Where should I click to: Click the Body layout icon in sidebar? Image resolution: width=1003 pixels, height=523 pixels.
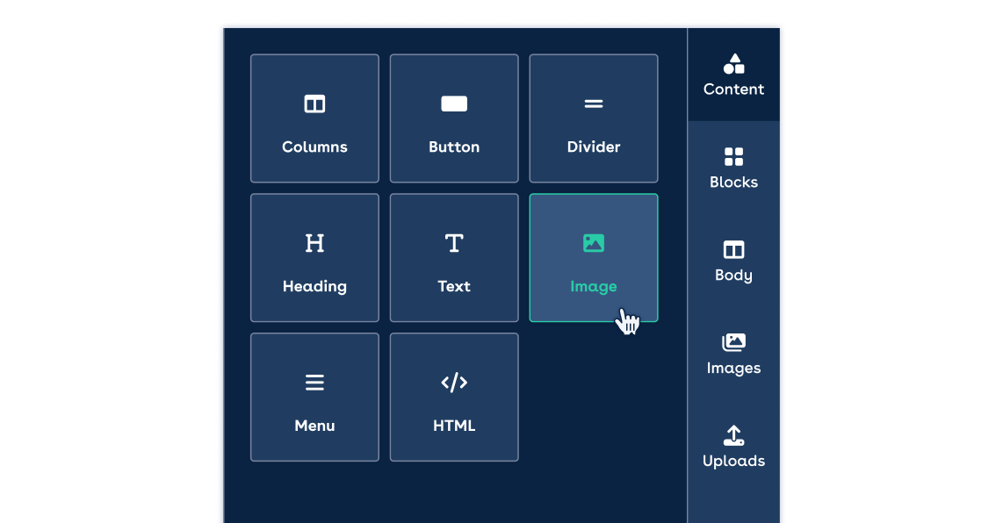pyautogui.click(x=733, y=250)
